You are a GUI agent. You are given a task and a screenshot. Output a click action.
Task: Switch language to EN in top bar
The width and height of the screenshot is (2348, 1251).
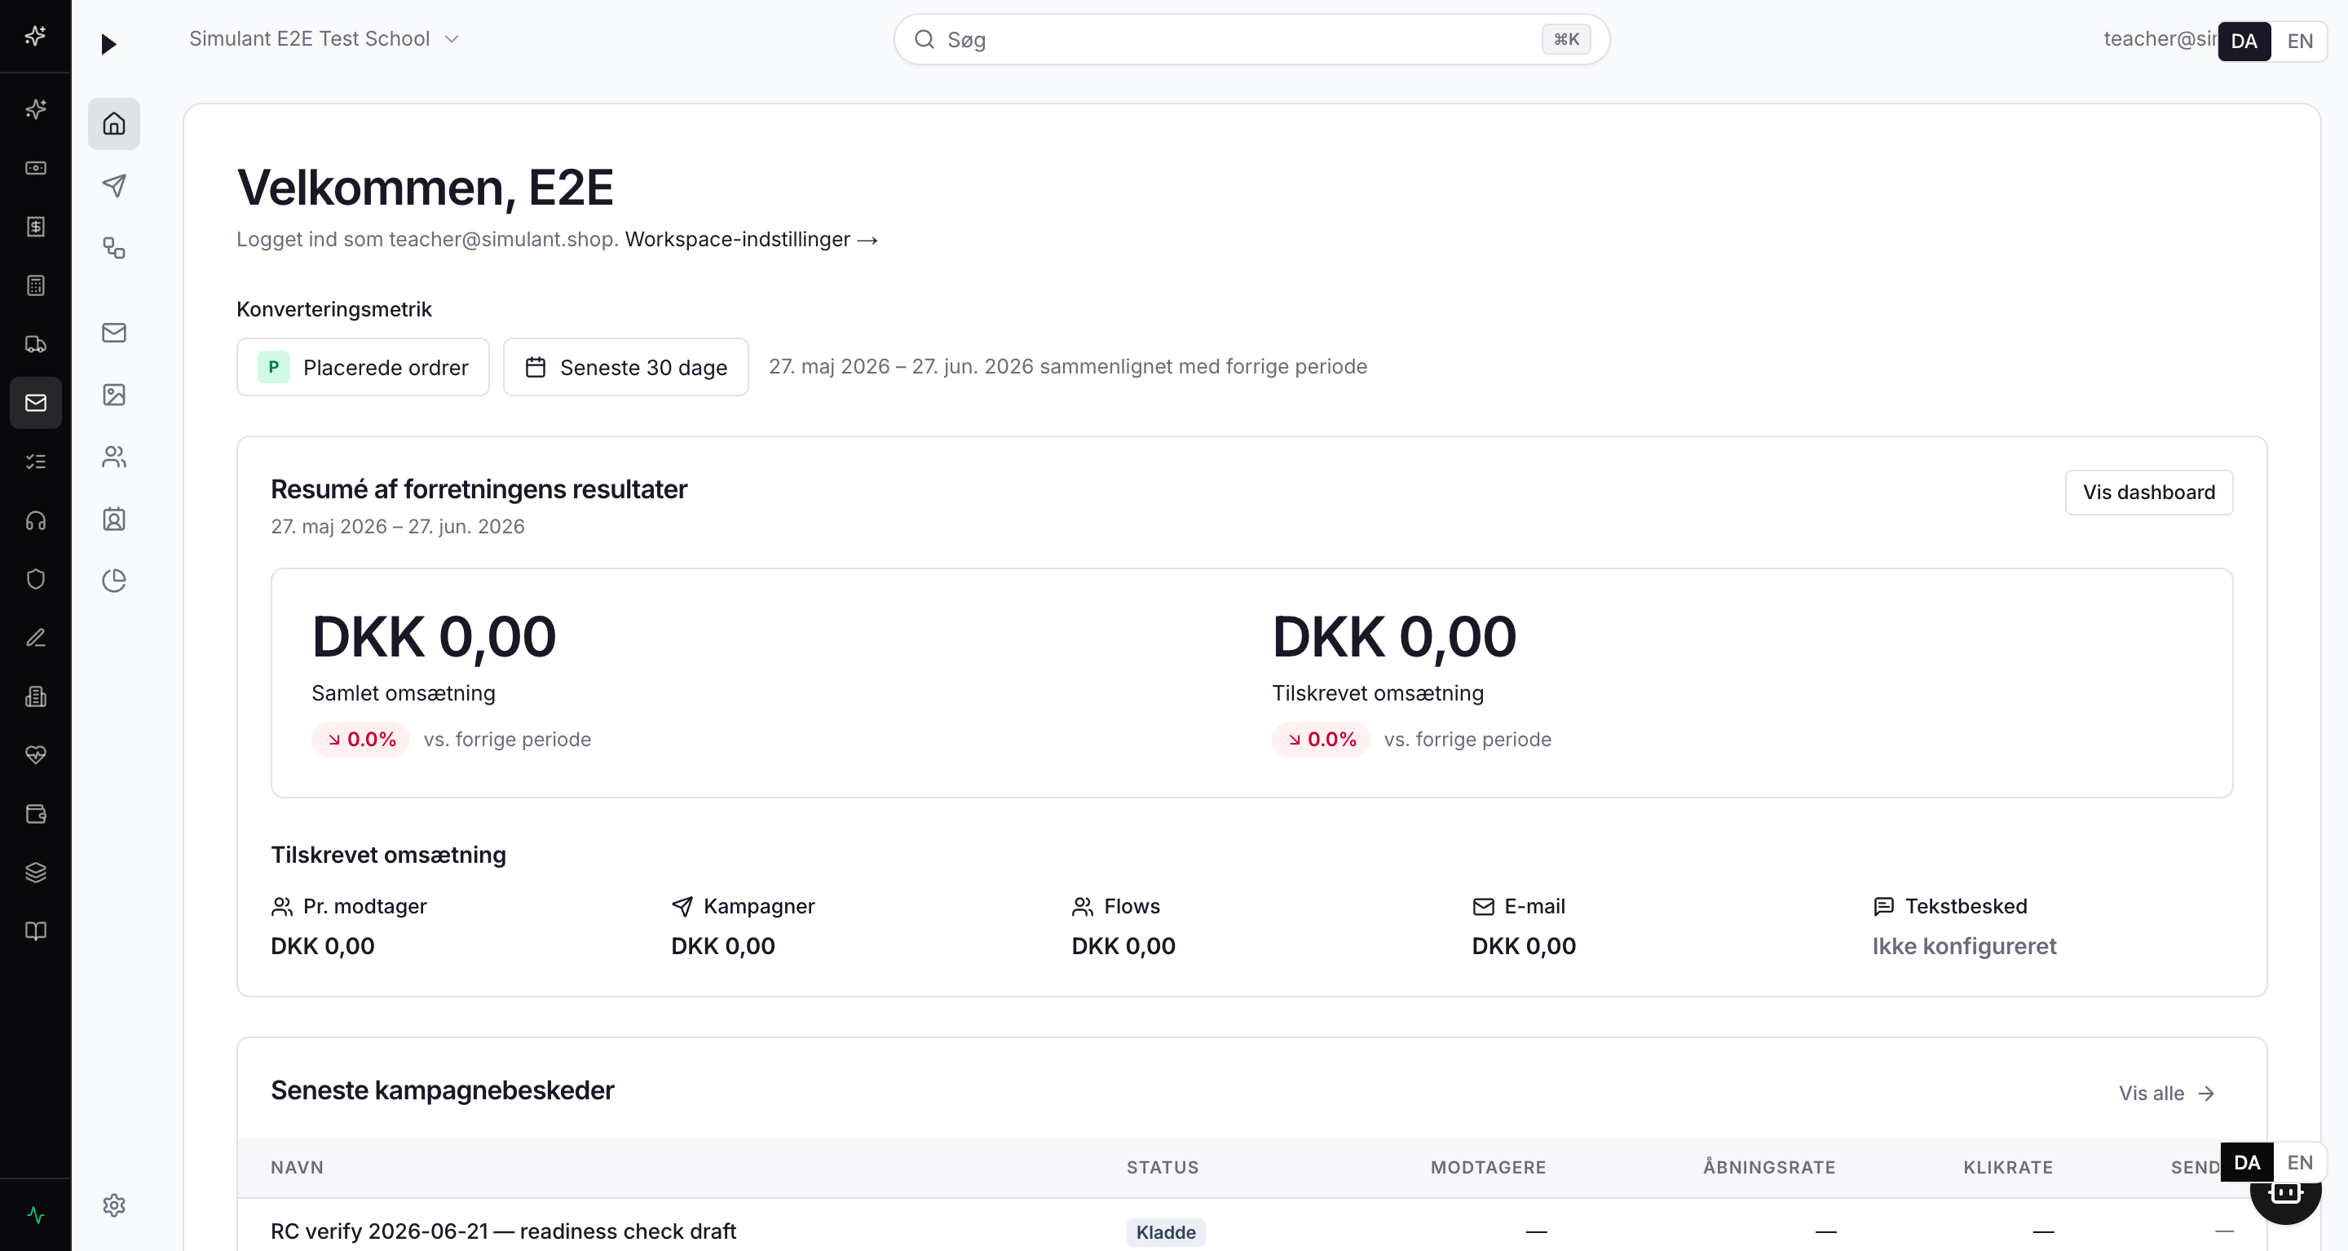(x=2300, y=41)
